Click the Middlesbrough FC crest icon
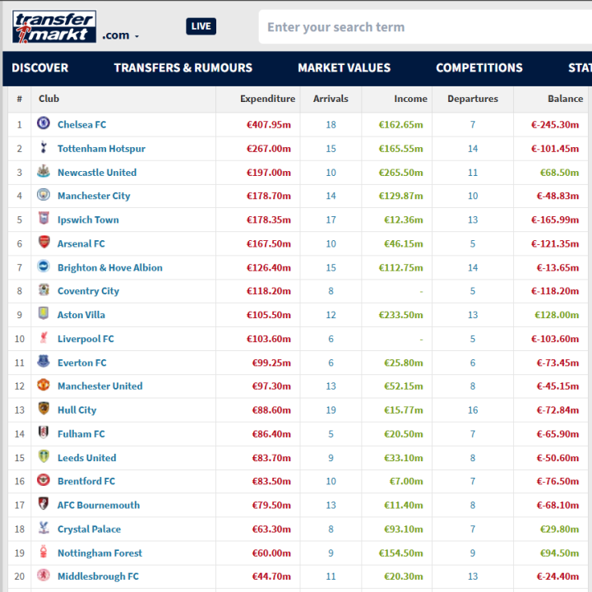Viewport: 592px width, 592px height. [44, 575]
